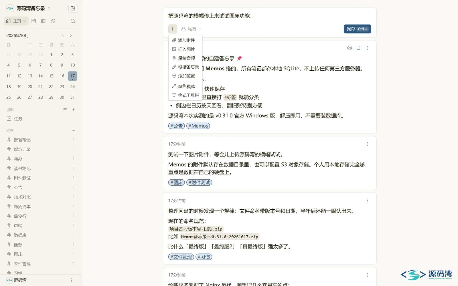458x286 pixels.
Task: Filter by 技术对比 tag in sidebar
Action: click(41, 197)
